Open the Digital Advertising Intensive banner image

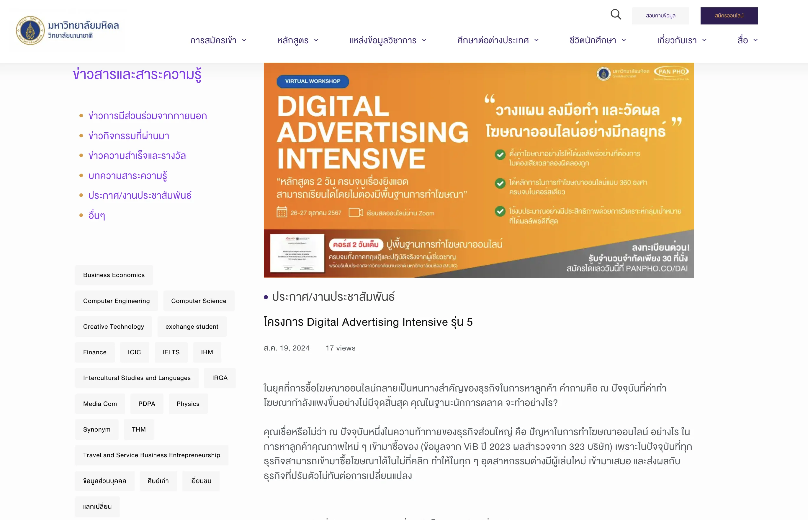pos(479,170)
